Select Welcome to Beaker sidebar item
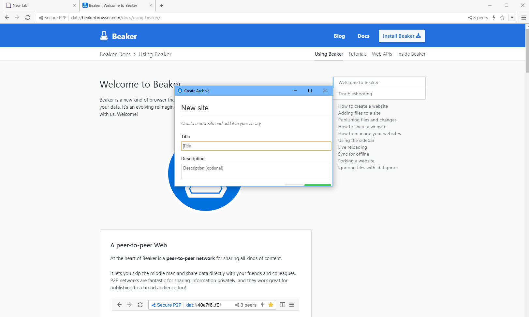This screenshot has height=317, width=529. pos(379,82)
